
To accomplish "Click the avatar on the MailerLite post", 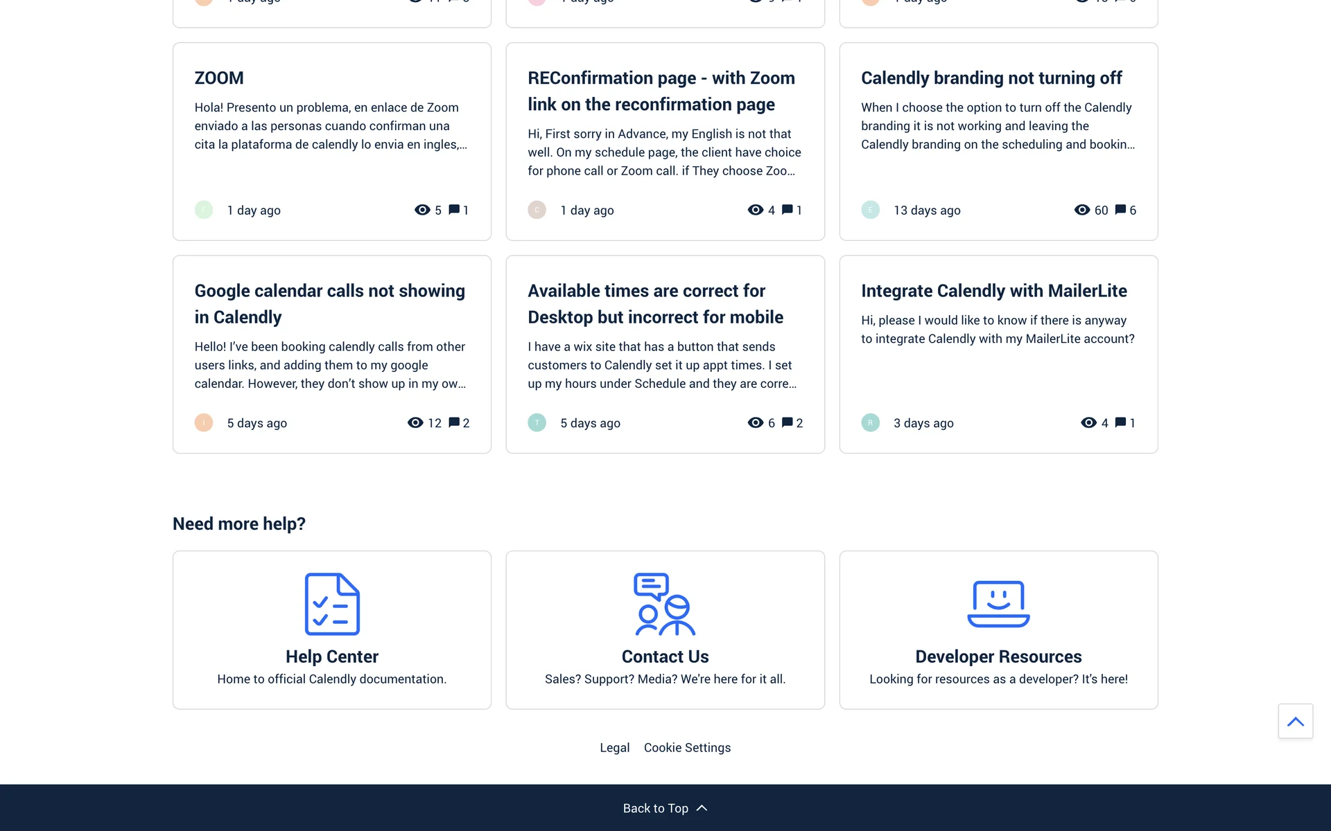I will (x=870, y=422).
